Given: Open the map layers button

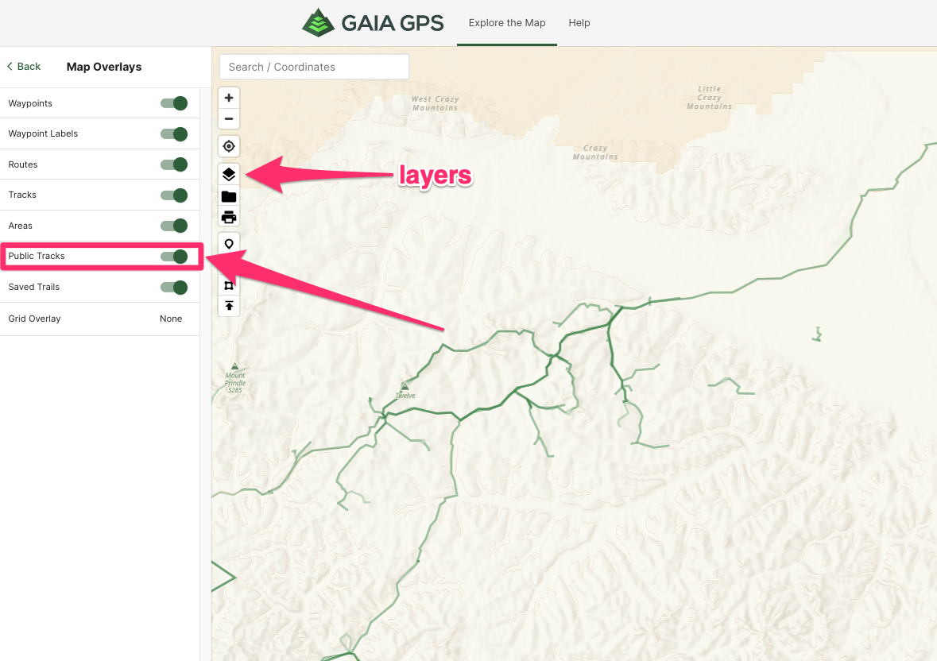Looking at the screenshot, I should 229,175.
